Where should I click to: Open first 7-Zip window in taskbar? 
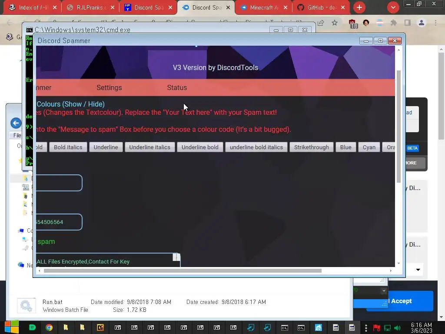[x=117, y=327]
